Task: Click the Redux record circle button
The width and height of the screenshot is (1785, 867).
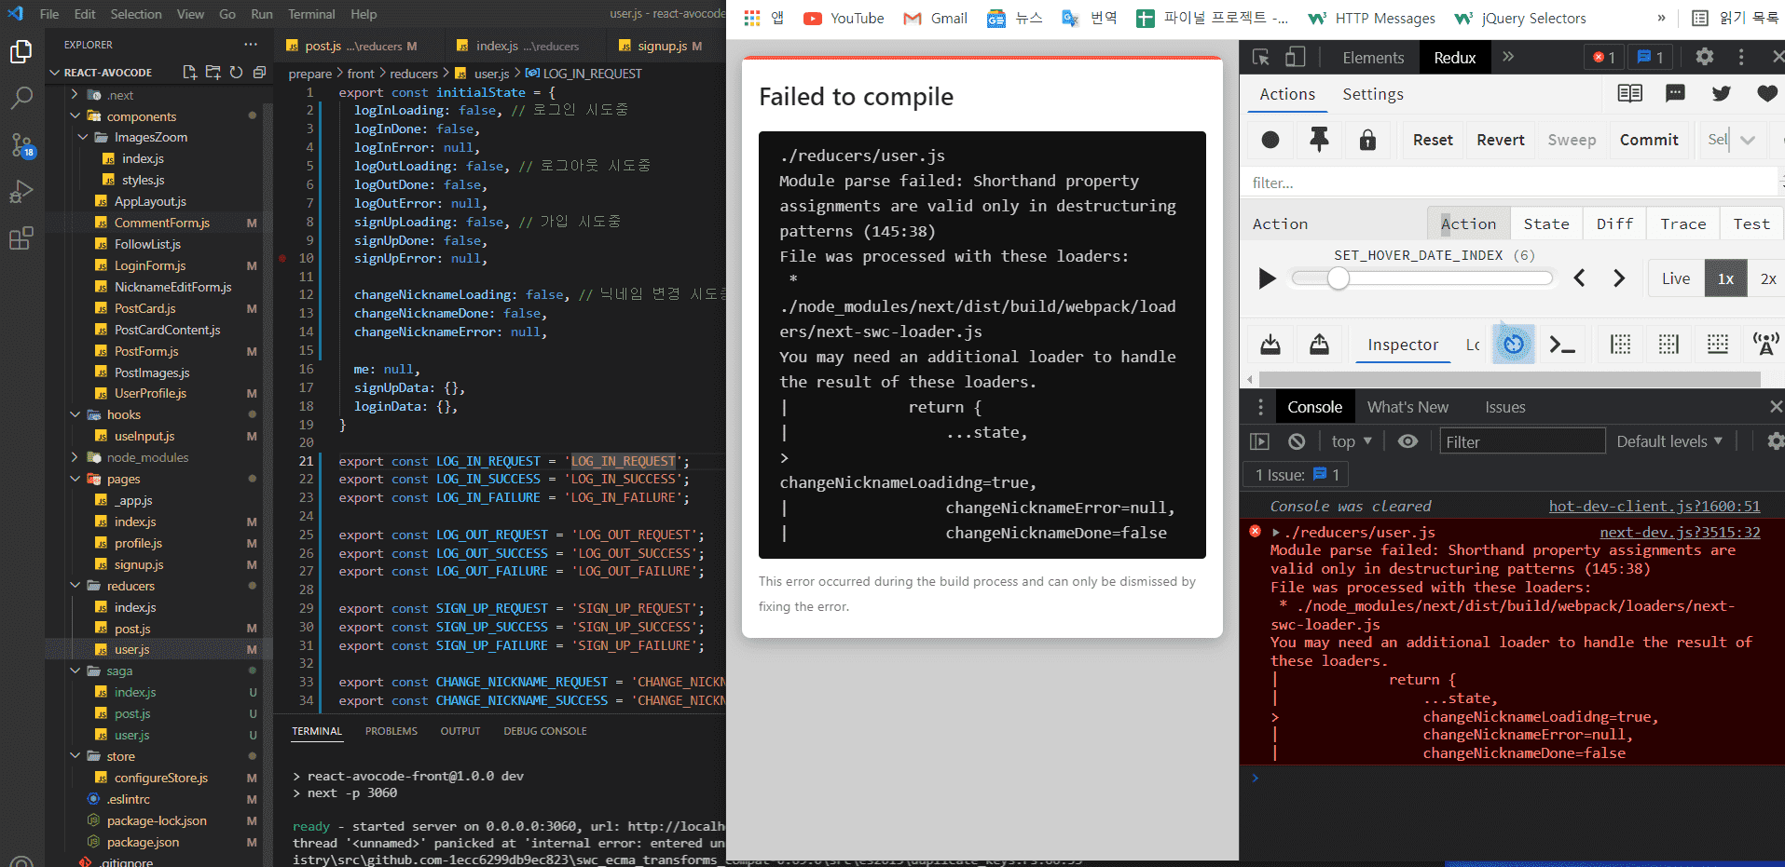Action: (1270, 140)
